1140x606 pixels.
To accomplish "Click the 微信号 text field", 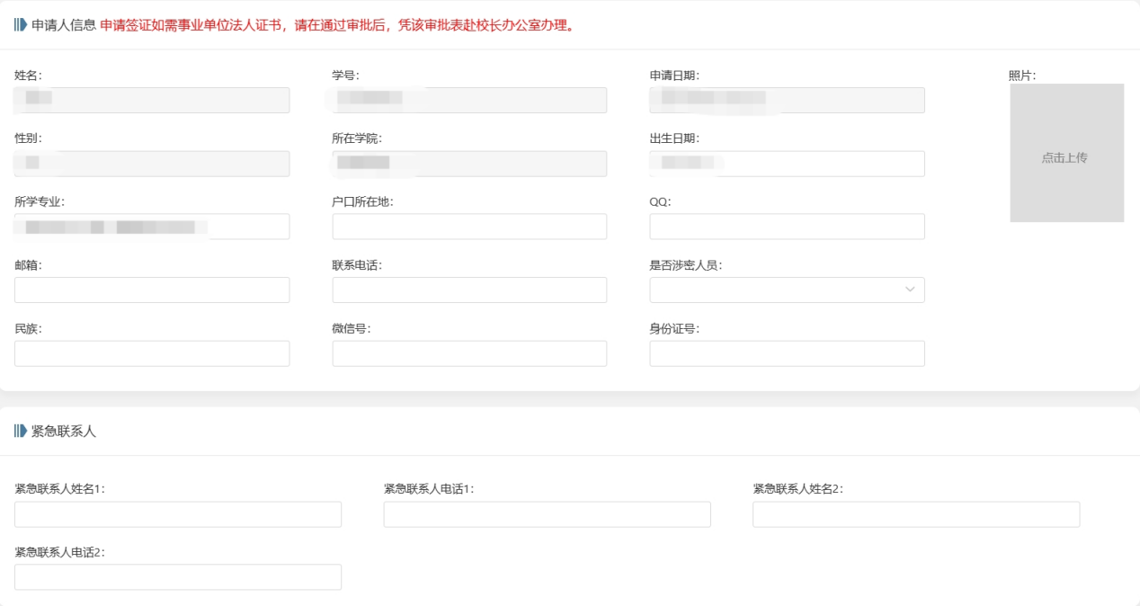I will tap(469, 353).
